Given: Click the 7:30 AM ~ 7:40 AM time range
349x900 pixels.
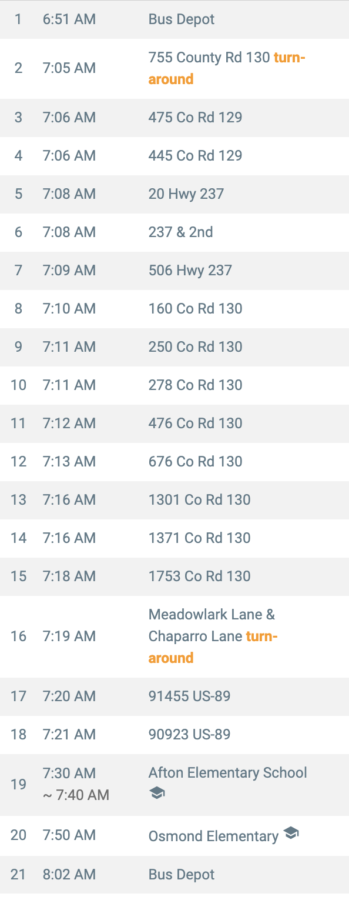Looking at the screenshot, I should (76, 784).
